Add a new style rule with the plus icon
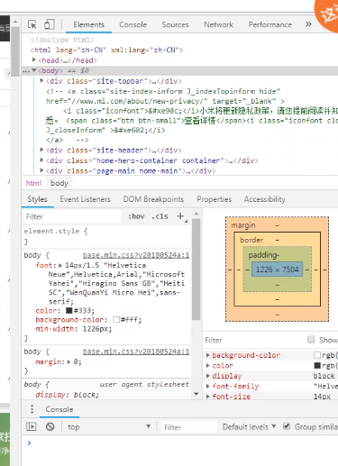This screenshot has width=338, height=466. [180, 216]
